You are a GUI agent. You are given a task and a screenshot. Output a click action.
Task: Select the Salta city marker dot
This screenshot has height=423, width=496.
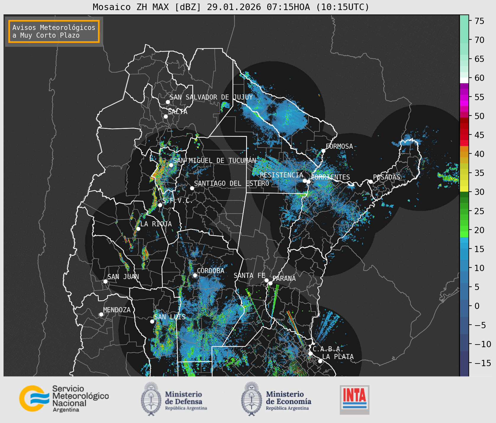click(166, 116)
